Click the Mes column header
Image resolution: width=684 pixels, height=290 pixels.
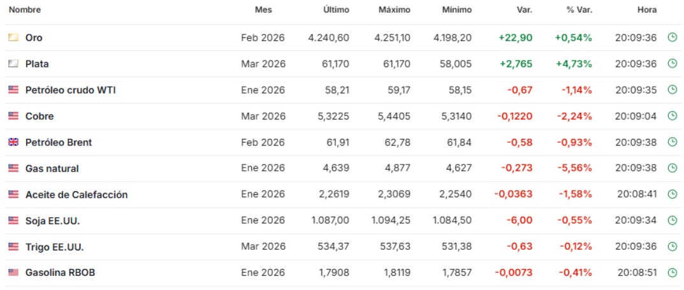(x=263, y=10)
